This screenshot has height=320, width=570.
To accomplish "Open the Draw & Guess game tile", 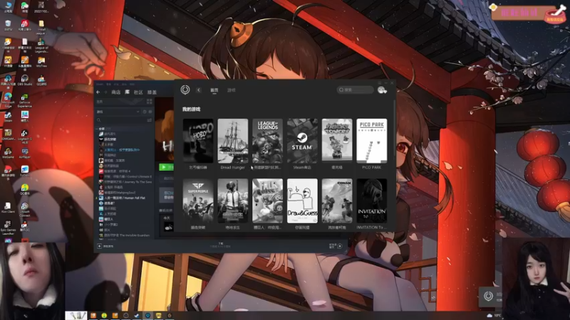I will tap(302, 201).
